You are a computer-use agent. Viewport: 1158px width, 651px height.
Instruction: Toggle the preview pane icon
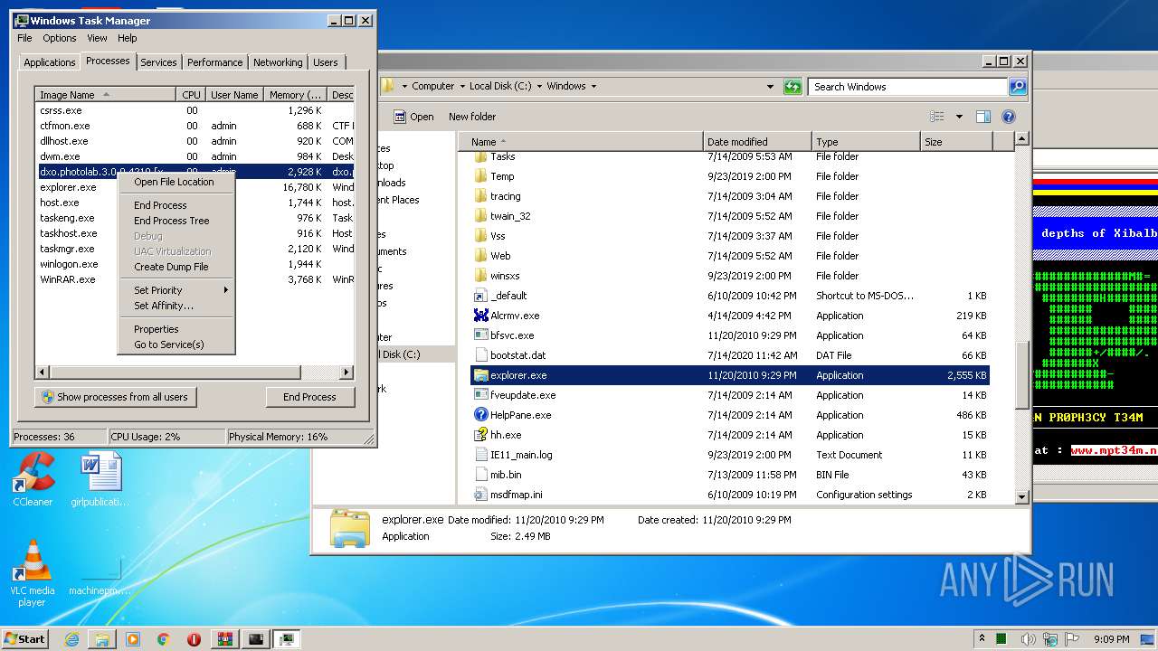983,117
